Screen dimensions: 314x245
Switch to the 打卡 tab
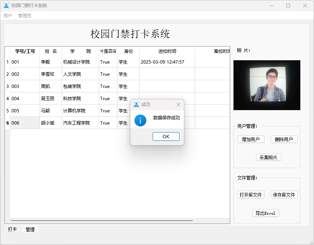tap(13, 229)
